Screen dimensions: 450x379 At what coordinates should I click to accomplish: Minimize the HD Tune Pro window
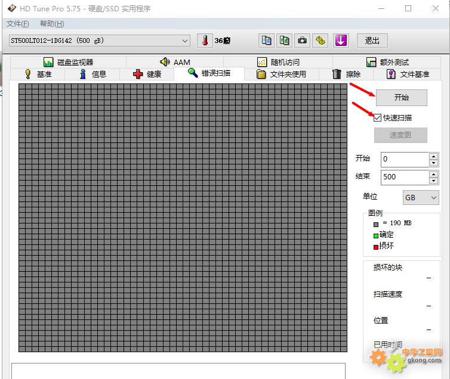[381, 8]
